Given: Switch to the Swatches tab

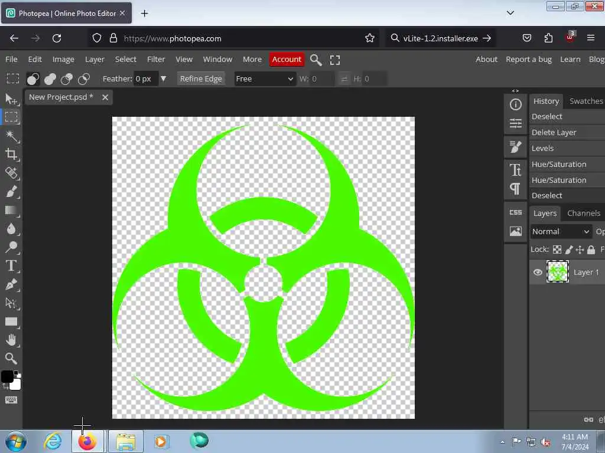Looking at the screenshot, I should coord(586,101).
